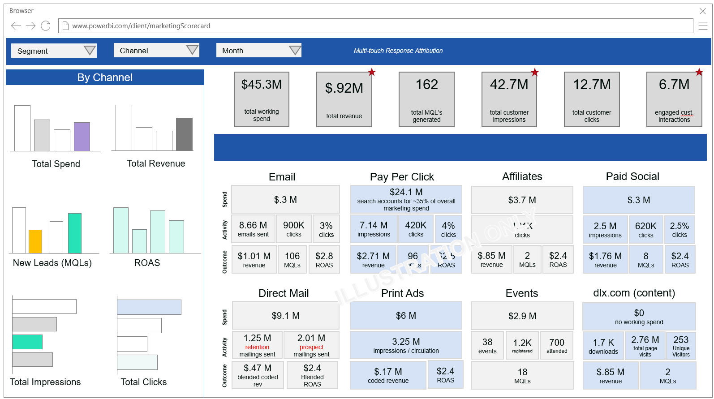Expand the Channel filter dropdown
Image resolution: width=714 pixels, height=399 pixels.
pyautogui.click(x=156, y=50)
